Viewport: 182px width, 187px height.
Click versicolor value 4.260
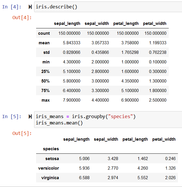(x=143, y=168)
